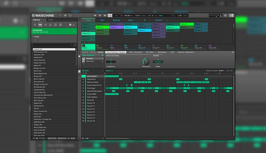Open the Maschine main menu dropdown arrow

coord(60,16)
